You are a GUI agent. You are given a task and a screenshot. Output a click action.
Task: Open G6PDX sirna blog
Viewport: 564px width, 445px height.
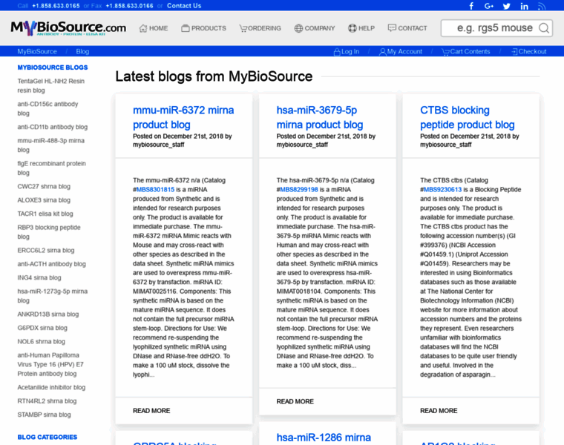pyautogui.click(x=42, y=328)
